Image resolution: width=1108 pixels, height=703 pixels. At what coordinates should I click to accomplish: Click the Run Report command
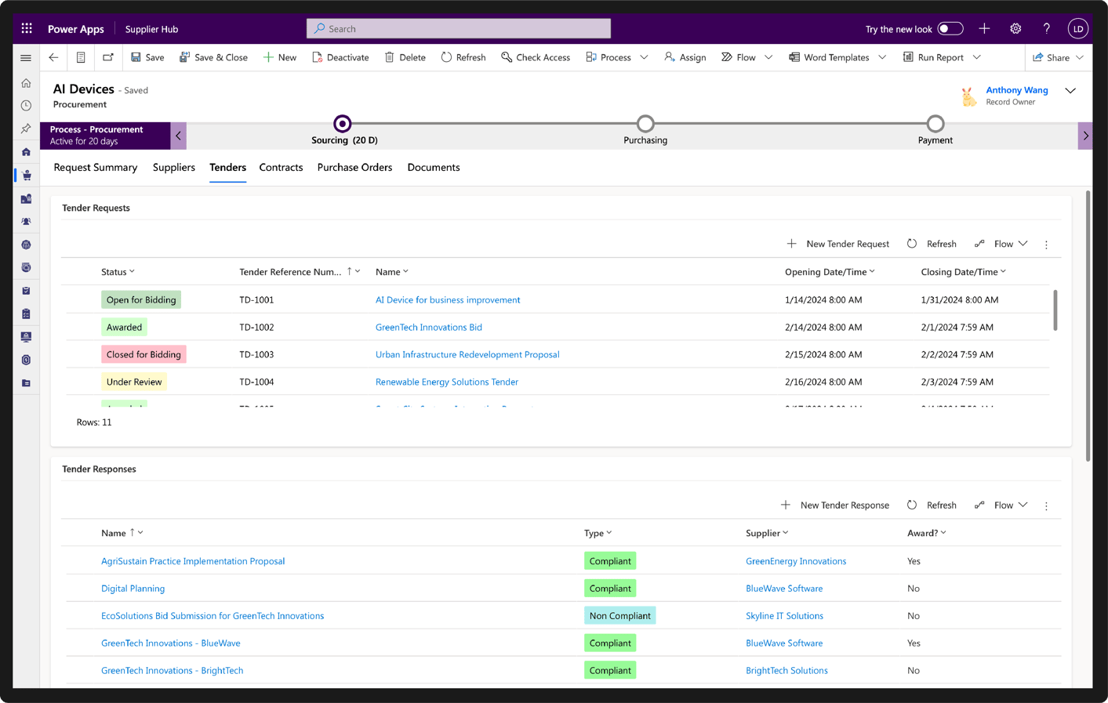pyautogui.click(x=933, y=57)
